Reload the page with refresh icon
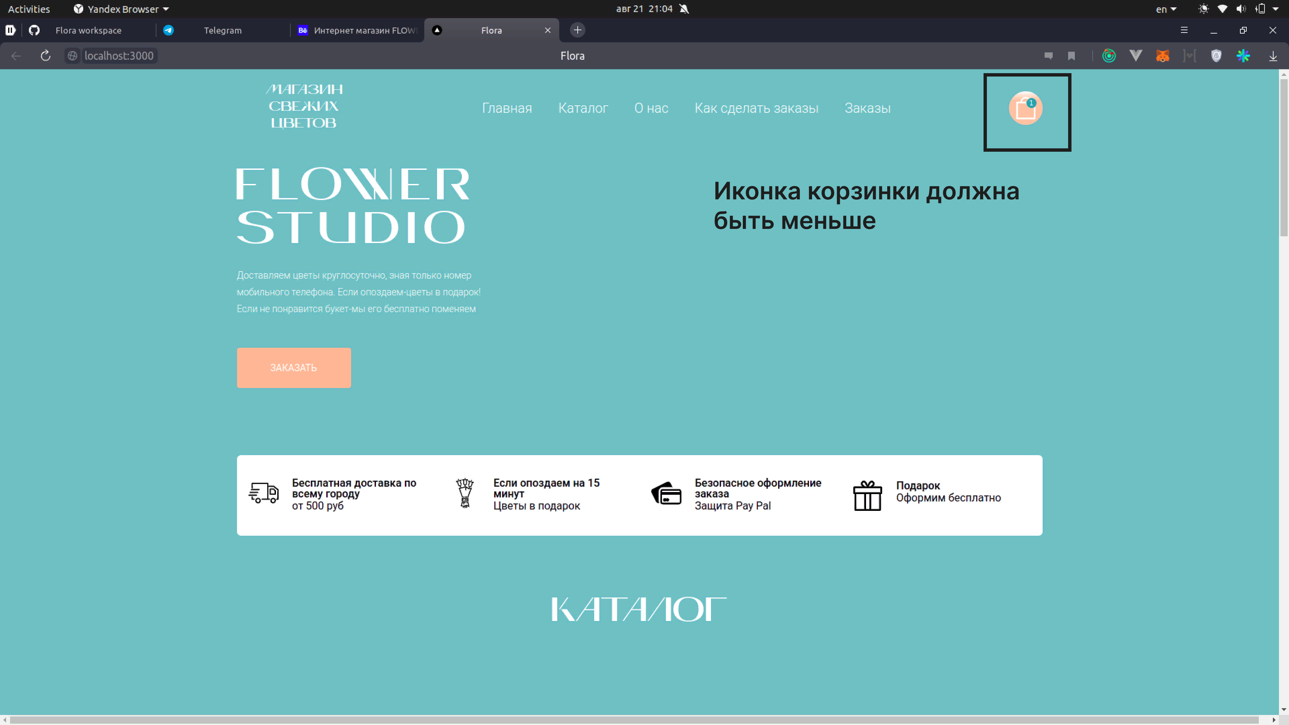Viewport: 1289px width, 725px height. pyautogui.click(x=46, y=55)
